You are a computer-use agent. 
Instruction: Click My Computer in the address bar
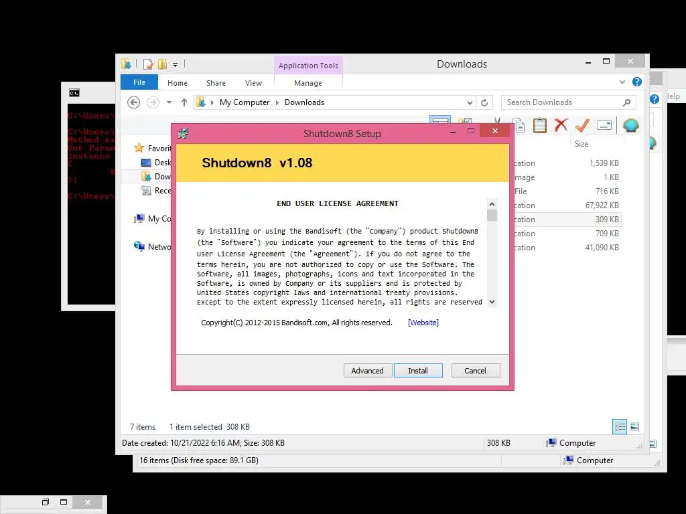click(245, 102)
